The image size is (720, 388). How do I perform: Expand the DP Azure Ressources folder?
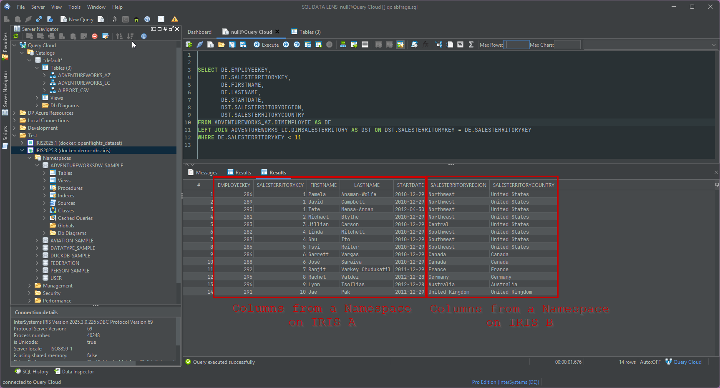15,113
